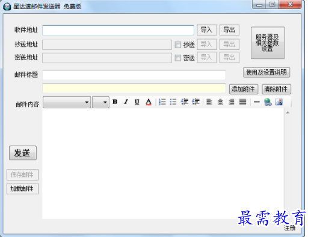This screenshot has height=237, width=311.
Task: Click 导入 button for 收件地址
Action: (x=207, y=30)
